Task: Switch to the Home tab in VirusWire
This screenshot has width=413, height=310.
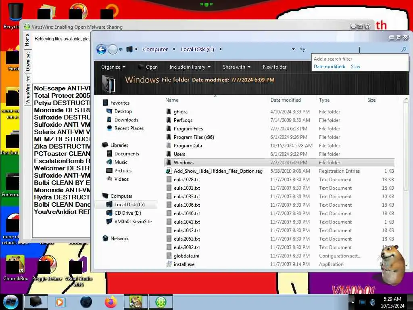Action: coord(27,40)
